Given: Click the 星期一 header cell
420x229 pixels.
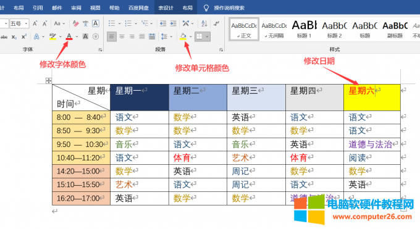Looking at the screenshot, I should click(x=140, y=98).
